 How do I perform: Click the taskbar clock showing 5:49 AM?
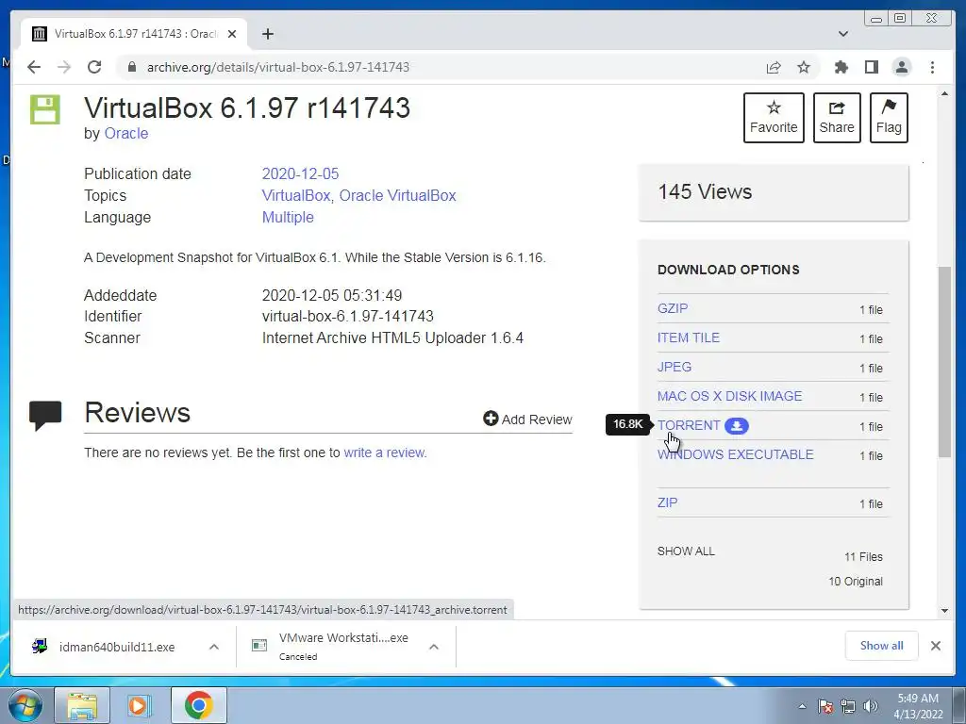[918, 706]
